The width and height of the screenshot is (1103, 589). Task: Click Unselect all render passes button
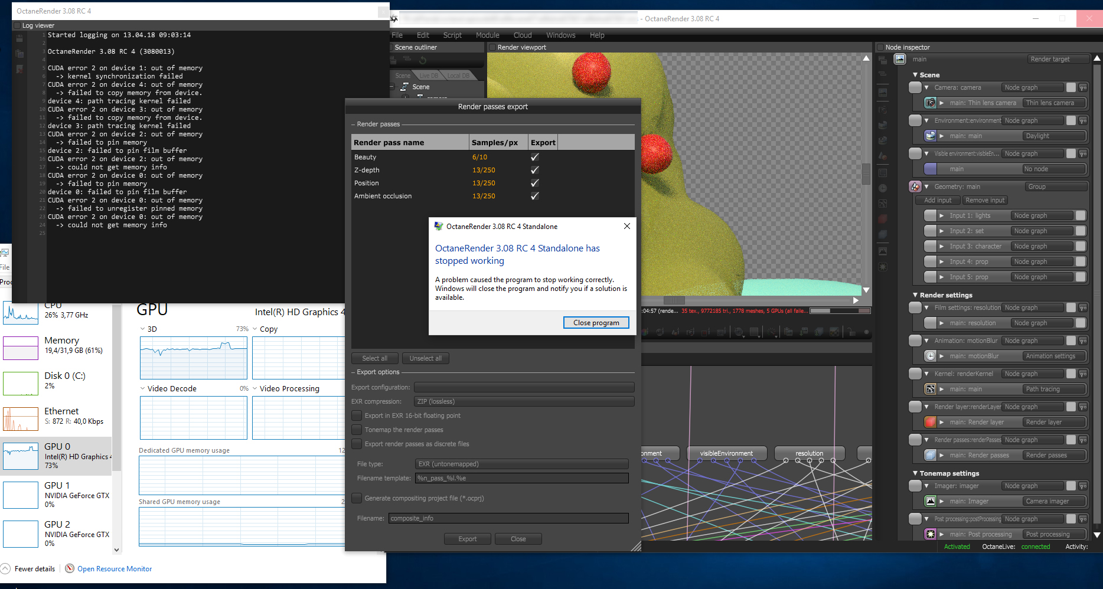426,358
